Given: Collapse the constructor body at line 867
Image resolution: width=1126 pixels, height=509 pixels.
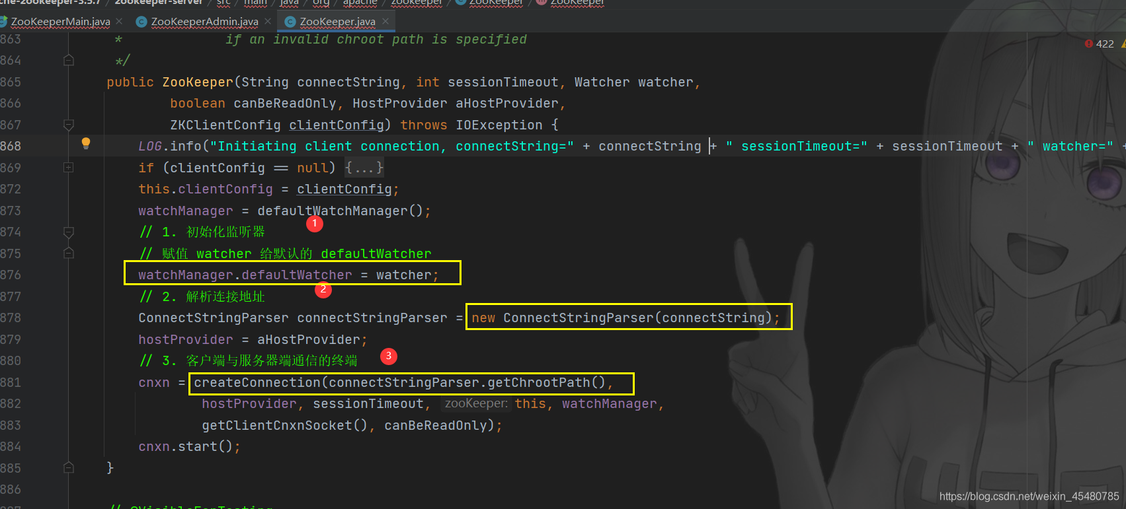Looking at the screenshot, I should (69, 125).
